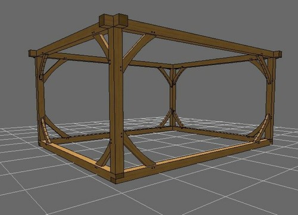This screenshot has height=215, width=298.
Task: Select the far back corner post
Action: 173,98
